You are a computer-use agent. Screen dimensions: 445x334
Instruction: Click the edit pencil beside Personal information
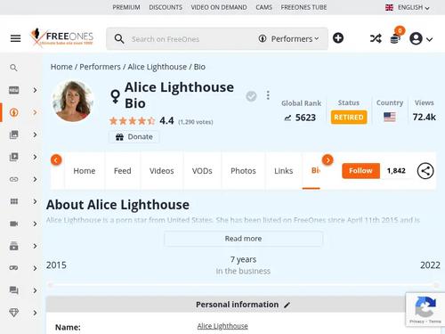[x=287, y=305]
